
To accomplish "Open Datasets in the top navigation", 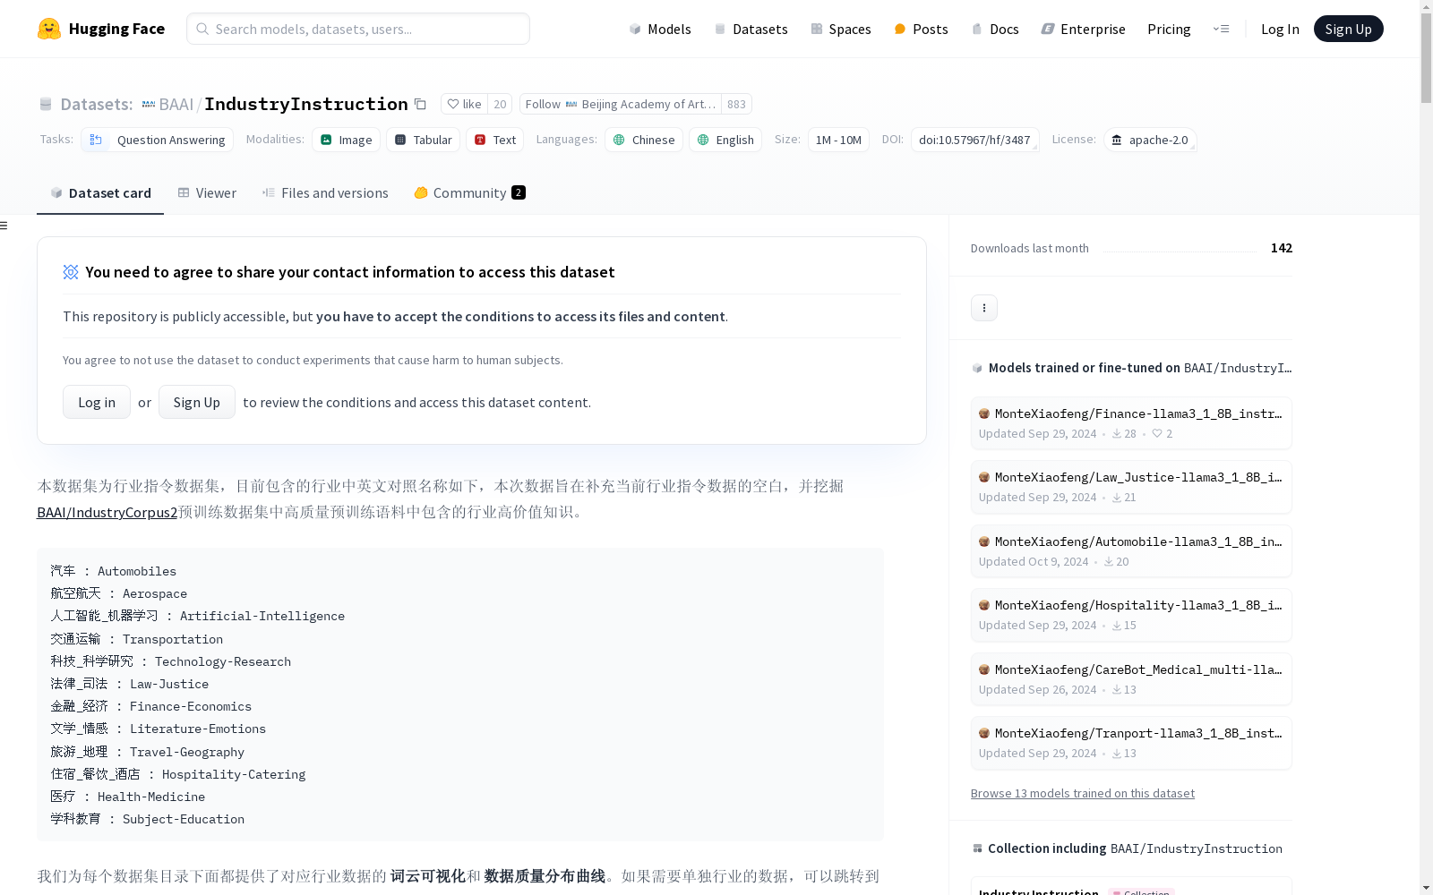I will pyautogui.click(x=751, y=29).
